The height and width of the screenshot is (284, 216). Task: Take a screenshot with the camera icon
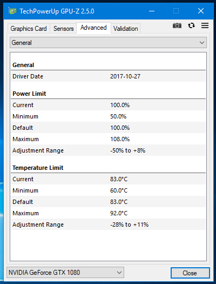point(177,25)
